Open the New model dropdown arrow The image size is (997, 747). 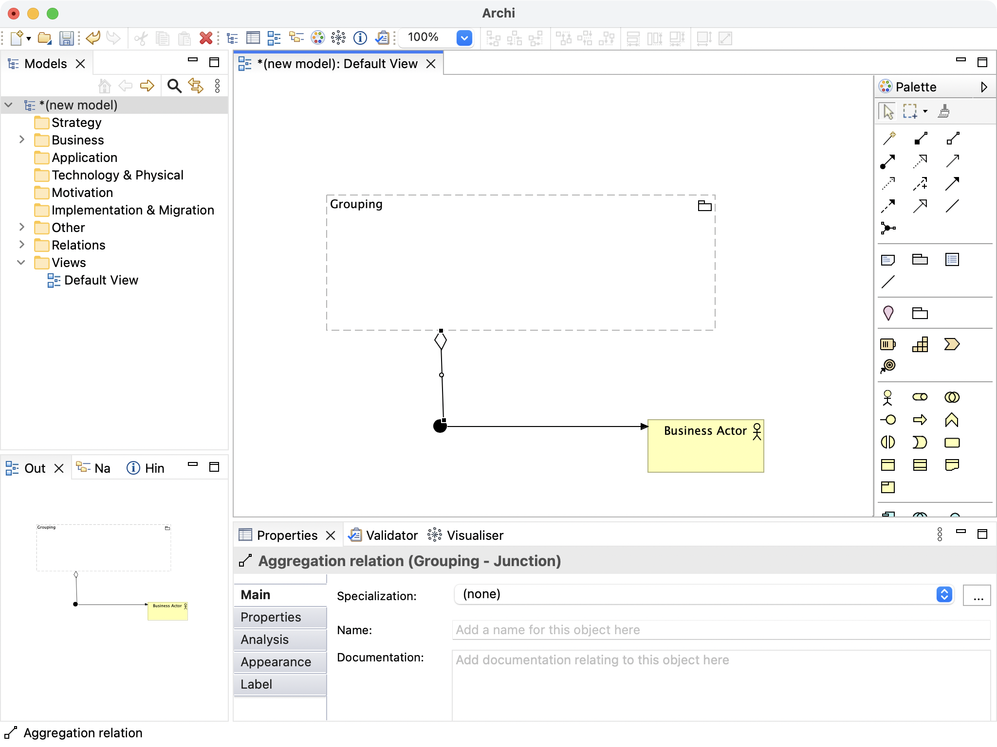(29, 39)
